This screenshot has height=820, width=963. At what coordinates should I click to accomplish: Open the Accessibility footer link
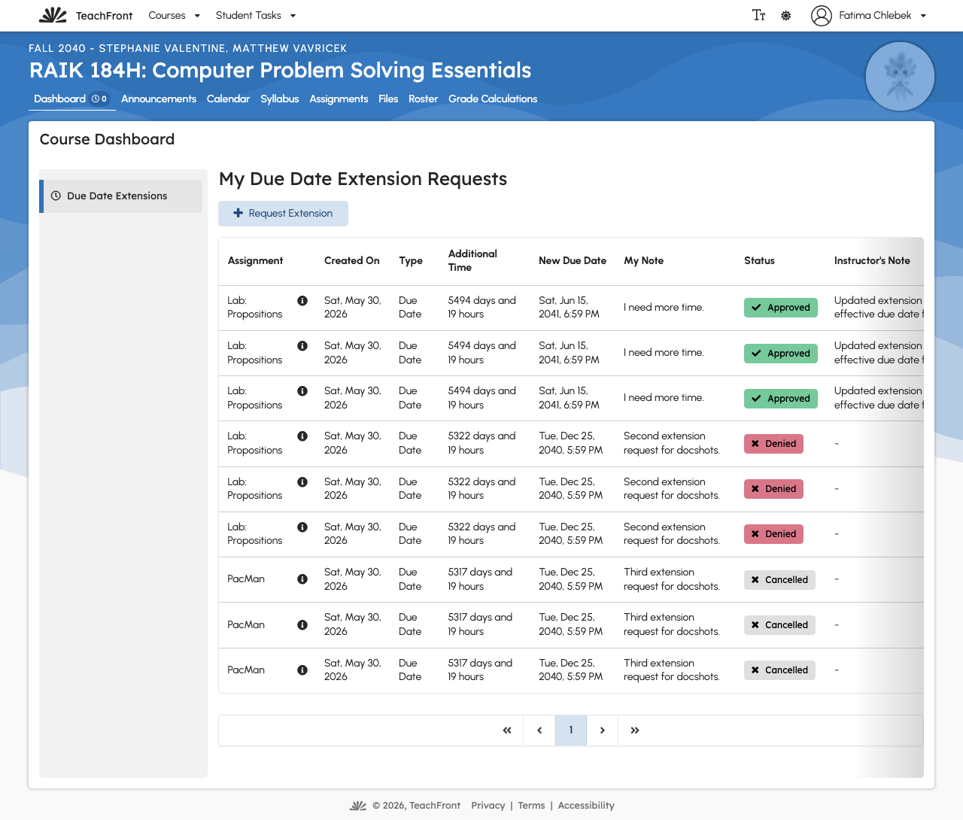tap(586, 805)
